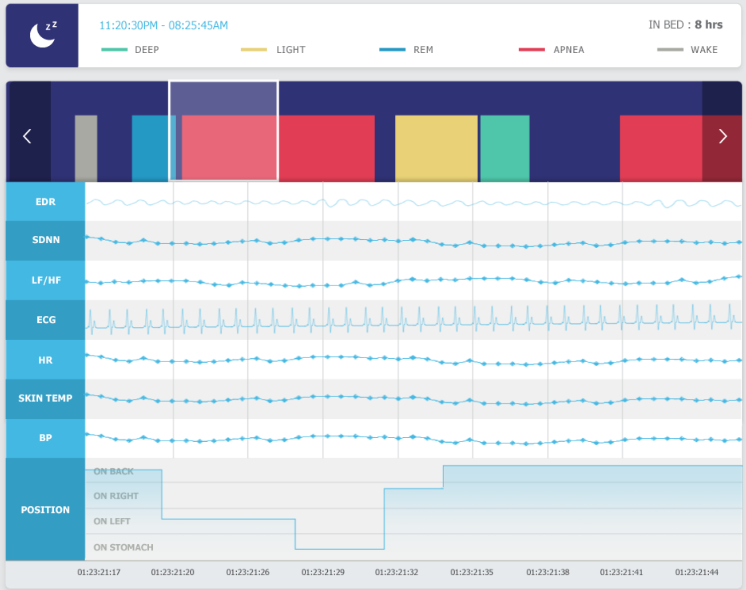The height and width of the screenshot is (590, 746).
Task: Click the 01:23:21:26 time tick
Action: [248, 572]
